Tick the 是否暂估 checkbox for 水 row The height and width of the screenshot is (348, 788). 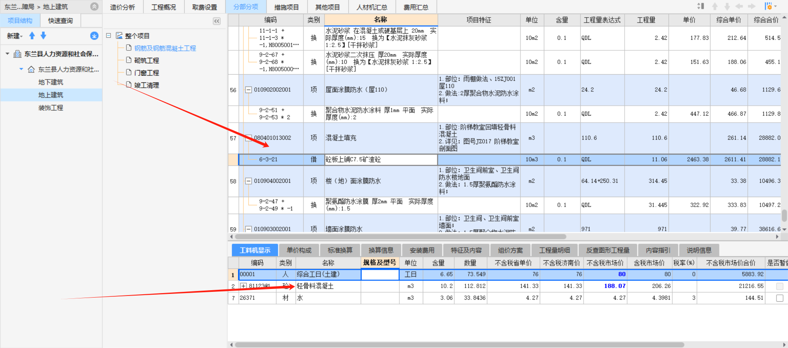tap(780, 298)
